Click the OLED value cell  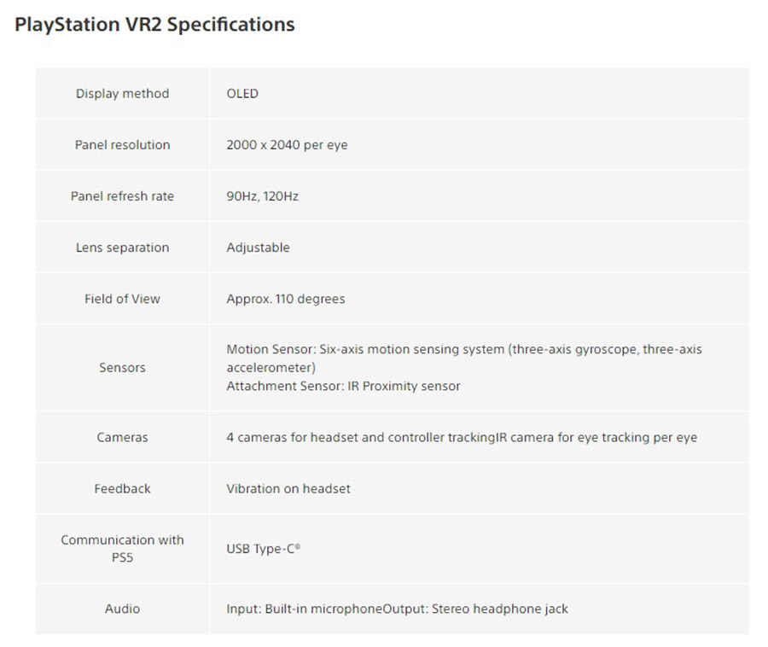tap(242, 94)
